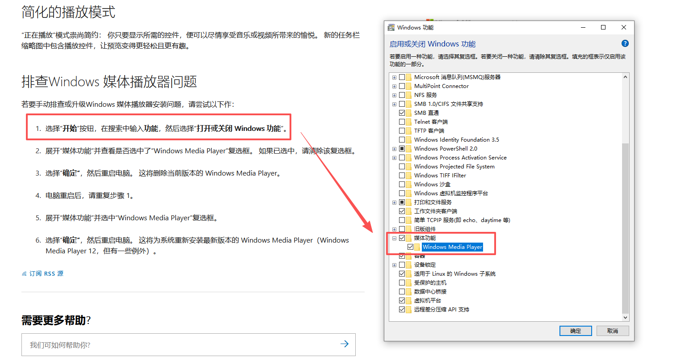The height and width of the screenshot is (361, 677).
Task: Select the Windows Projected File System row
Action: (x=454, y=167)
